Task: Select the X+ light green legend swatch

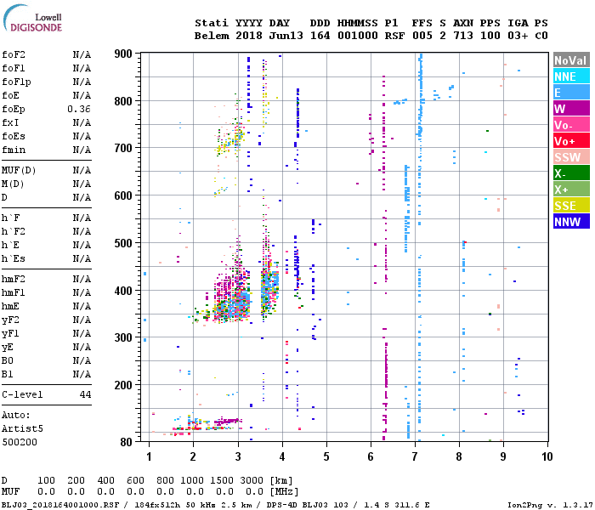Action: pyautogui.click(x=571, y=190)
